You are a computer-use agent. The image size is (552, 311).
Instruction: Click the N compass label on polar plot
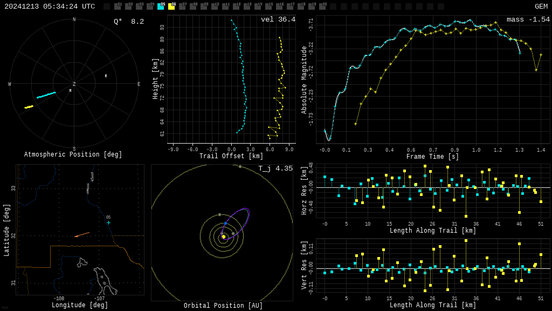pyautogui.click(x=74, y=19)
